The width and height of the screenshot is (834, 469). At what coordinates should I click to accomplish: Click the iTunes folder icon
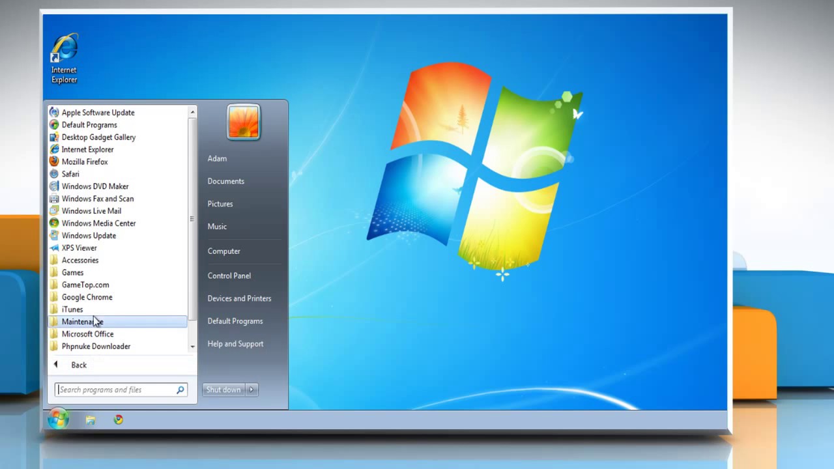(54, 310)
